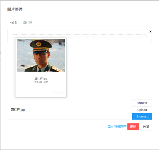Open file chooser with Browse button

coord(142,116)
